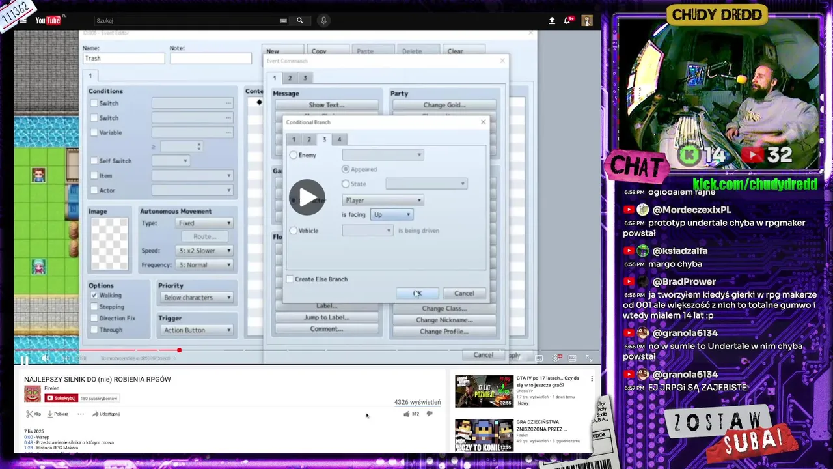
Task: Switch the player to theater mode
Action: (x=573, y=358)
